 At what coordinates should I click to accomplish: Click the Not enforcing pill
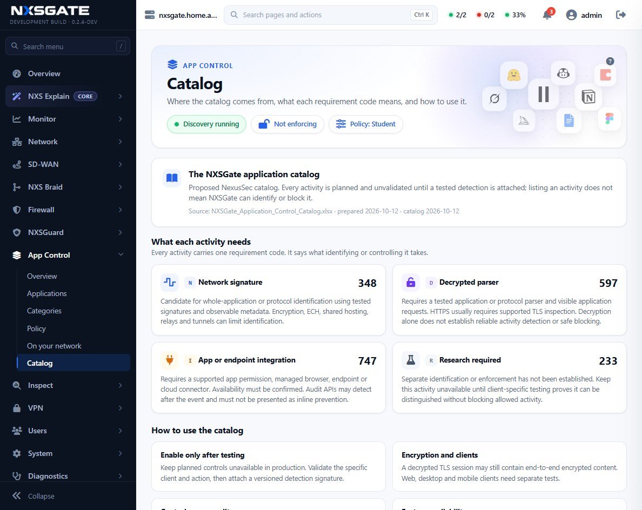coord(287,124)
